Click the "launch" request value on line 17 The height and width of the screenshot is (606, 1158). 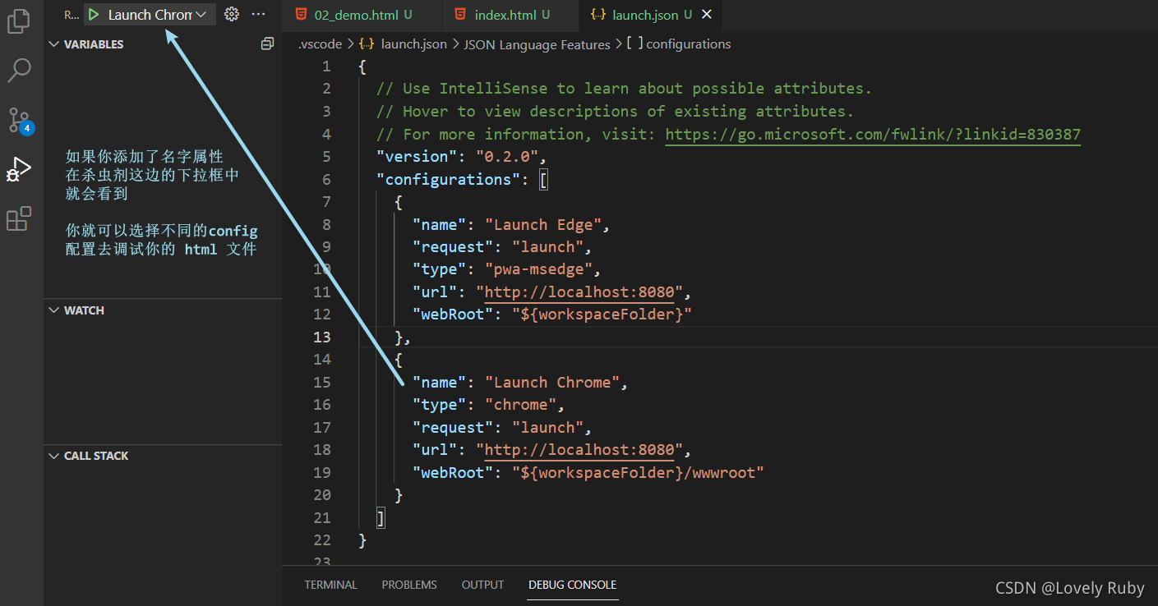(x=547, y=427)
